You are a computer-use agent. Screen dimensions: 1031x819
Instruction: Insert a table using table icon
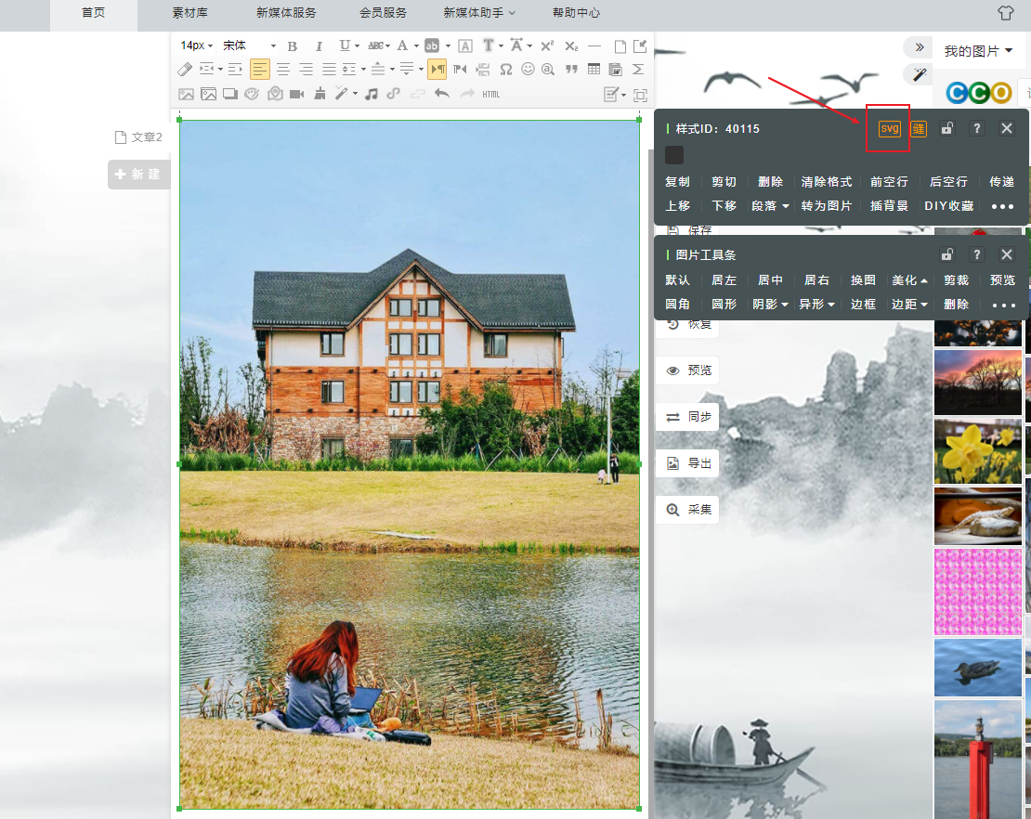pyautogui.click(x=594, y=69)
